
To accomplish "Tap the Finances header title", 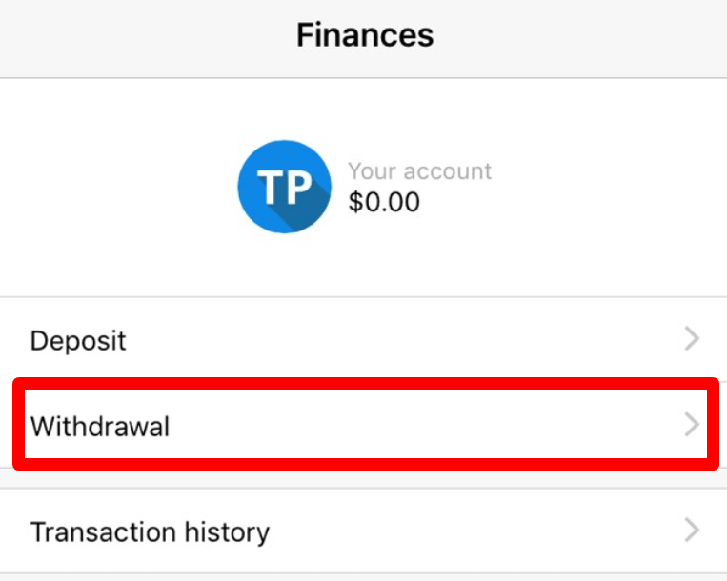I will pos(364,36).
